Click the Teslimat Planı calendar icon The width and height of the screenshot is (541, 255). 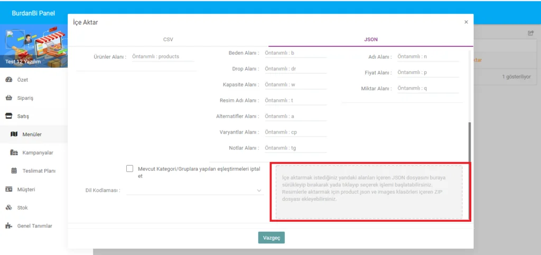(14, 171)
